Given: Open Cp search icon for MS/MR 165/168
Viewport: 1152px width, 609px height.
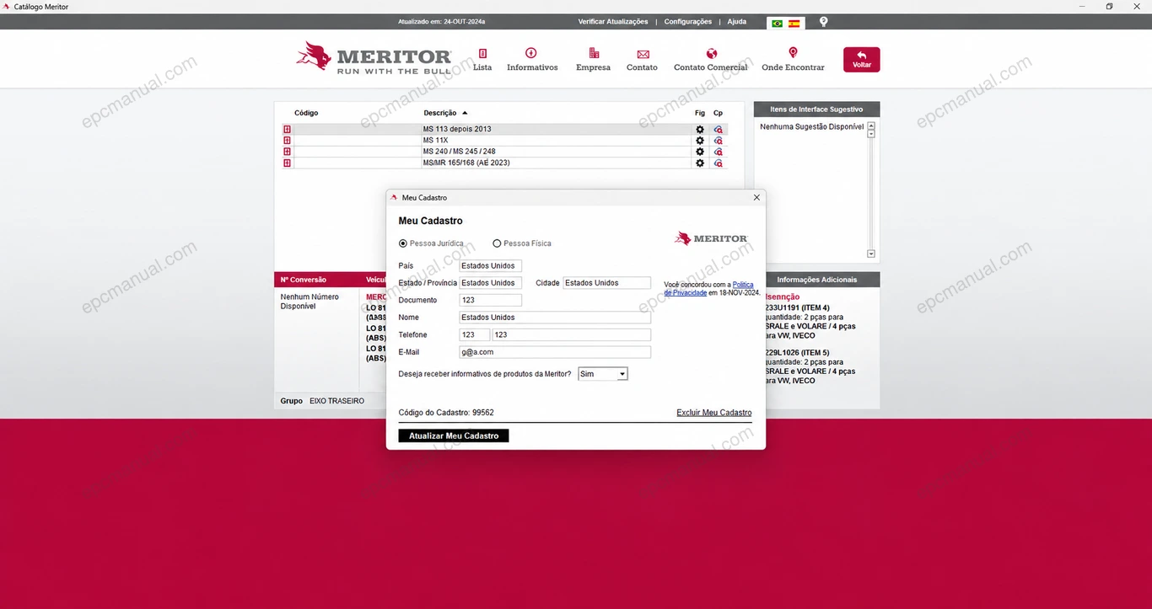Looking at the screenshot, I should (x=719, y=163).
